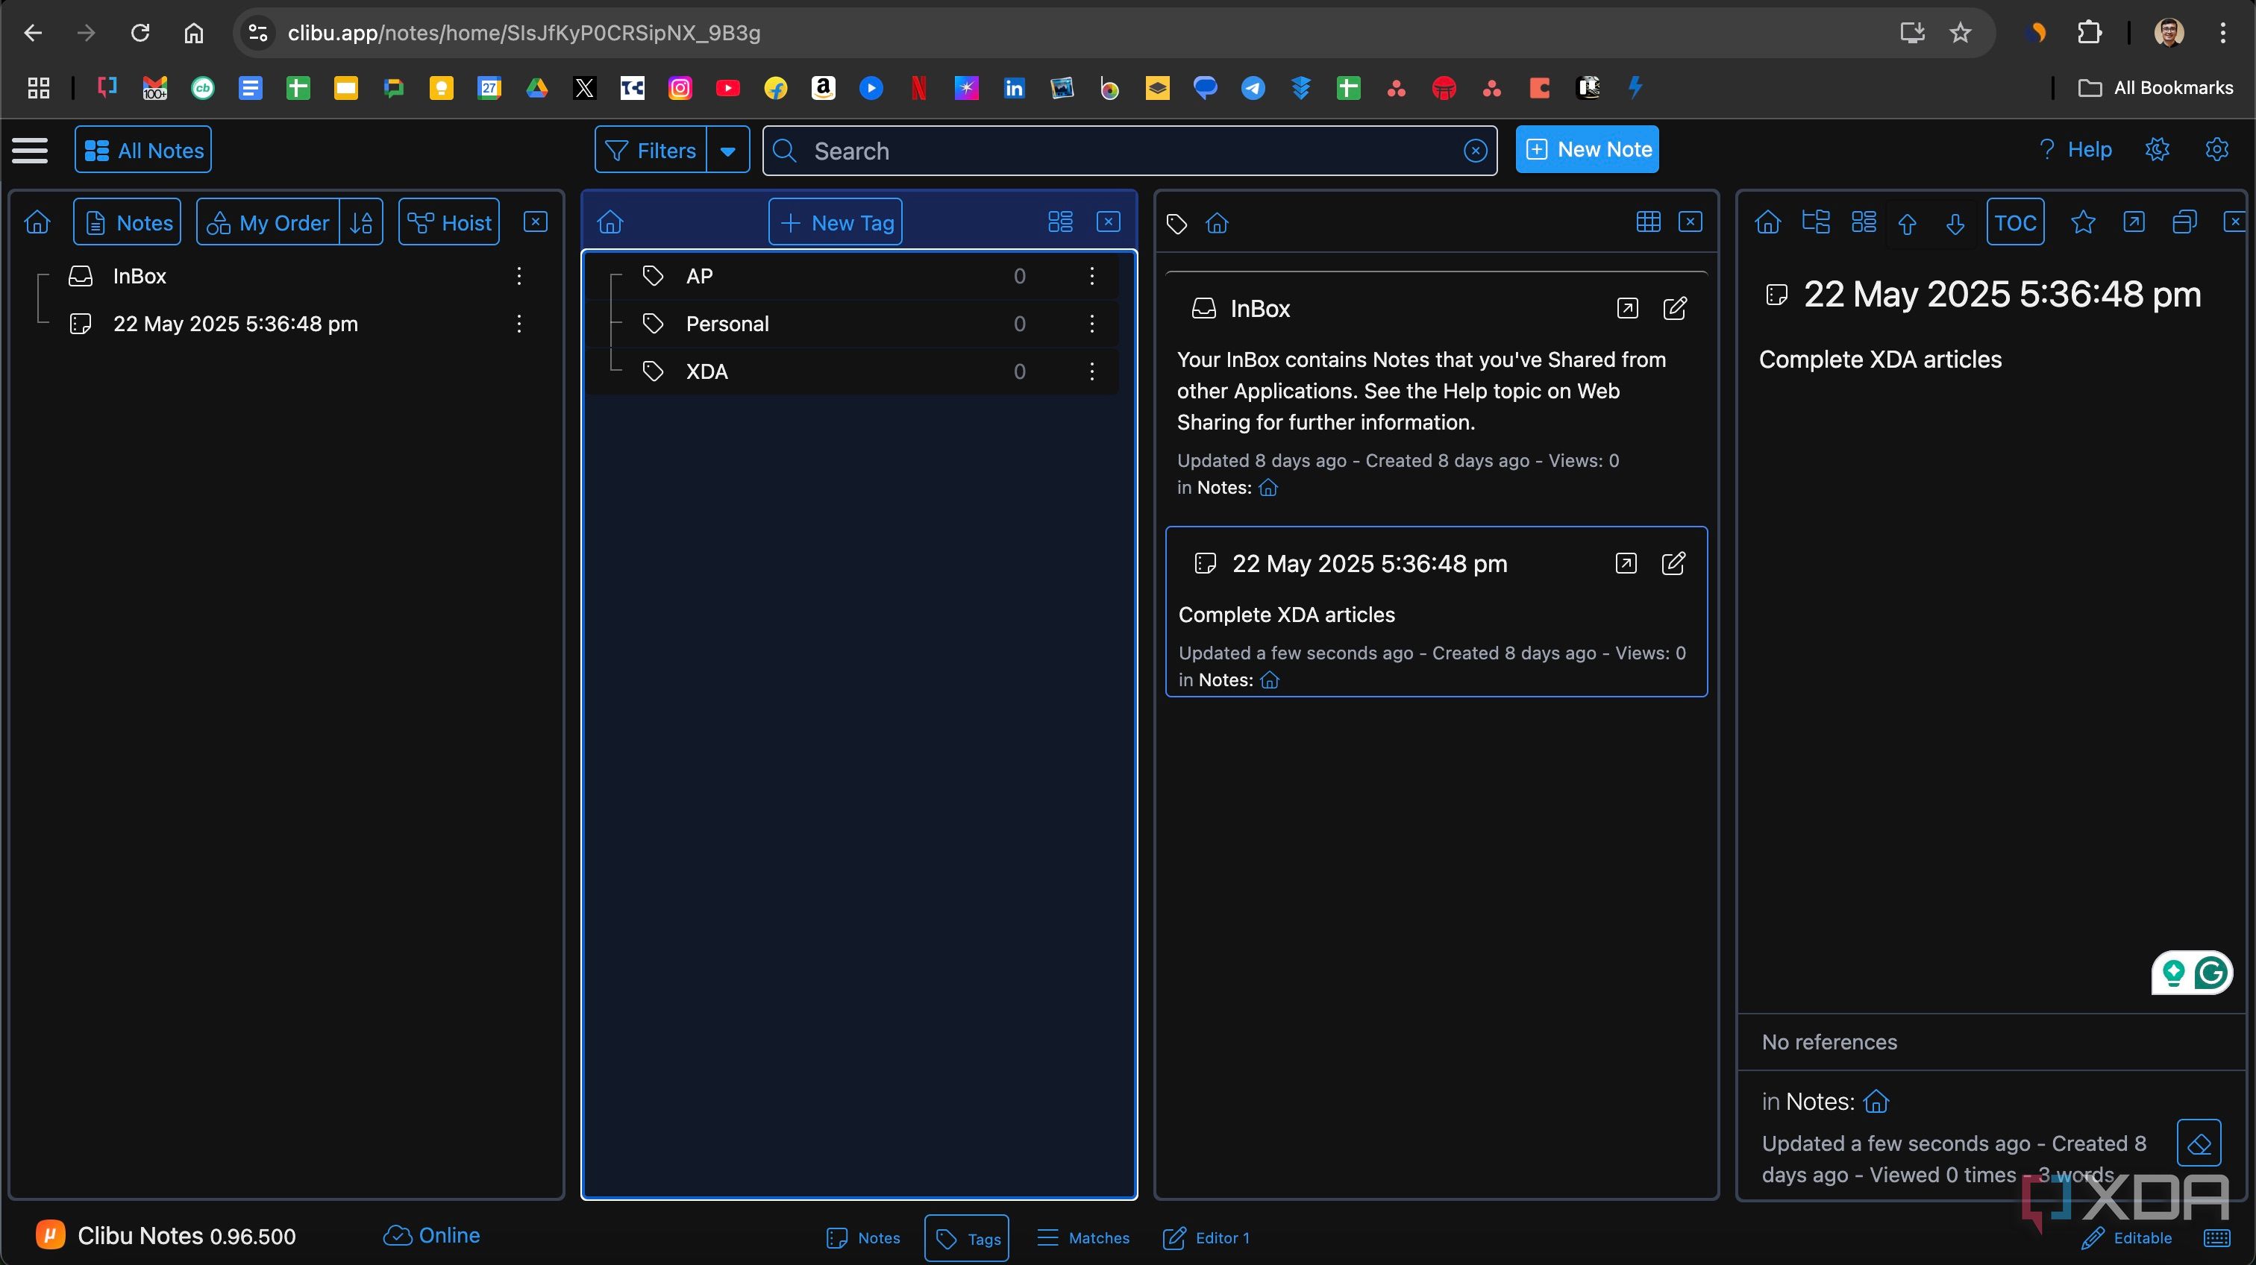Viewport: 2256px width, 1265px height.
Task: Switch Matches panel to table grid view
Action: point(1648,222)
